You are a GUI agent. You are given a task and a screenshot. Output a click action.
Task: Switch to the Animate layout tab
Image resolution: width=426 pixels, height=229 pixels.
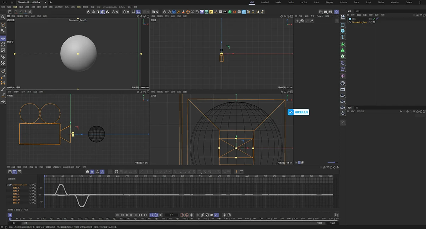pyautogui.click(x=343, y=2)
